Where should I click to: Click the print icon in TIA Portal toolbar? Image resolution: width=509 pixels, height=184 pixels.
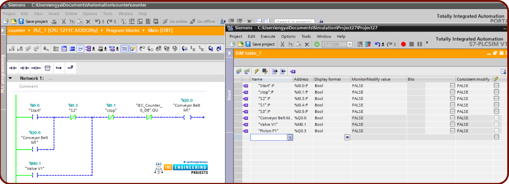[x=54, y=21]
